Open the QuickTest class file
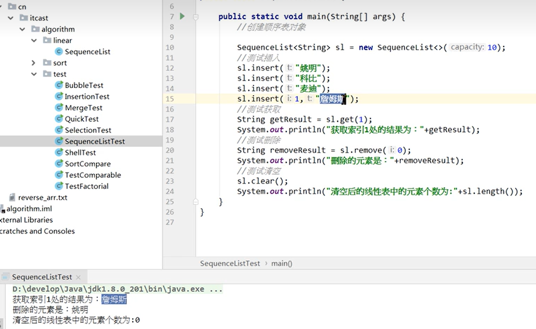 [82, 119]
